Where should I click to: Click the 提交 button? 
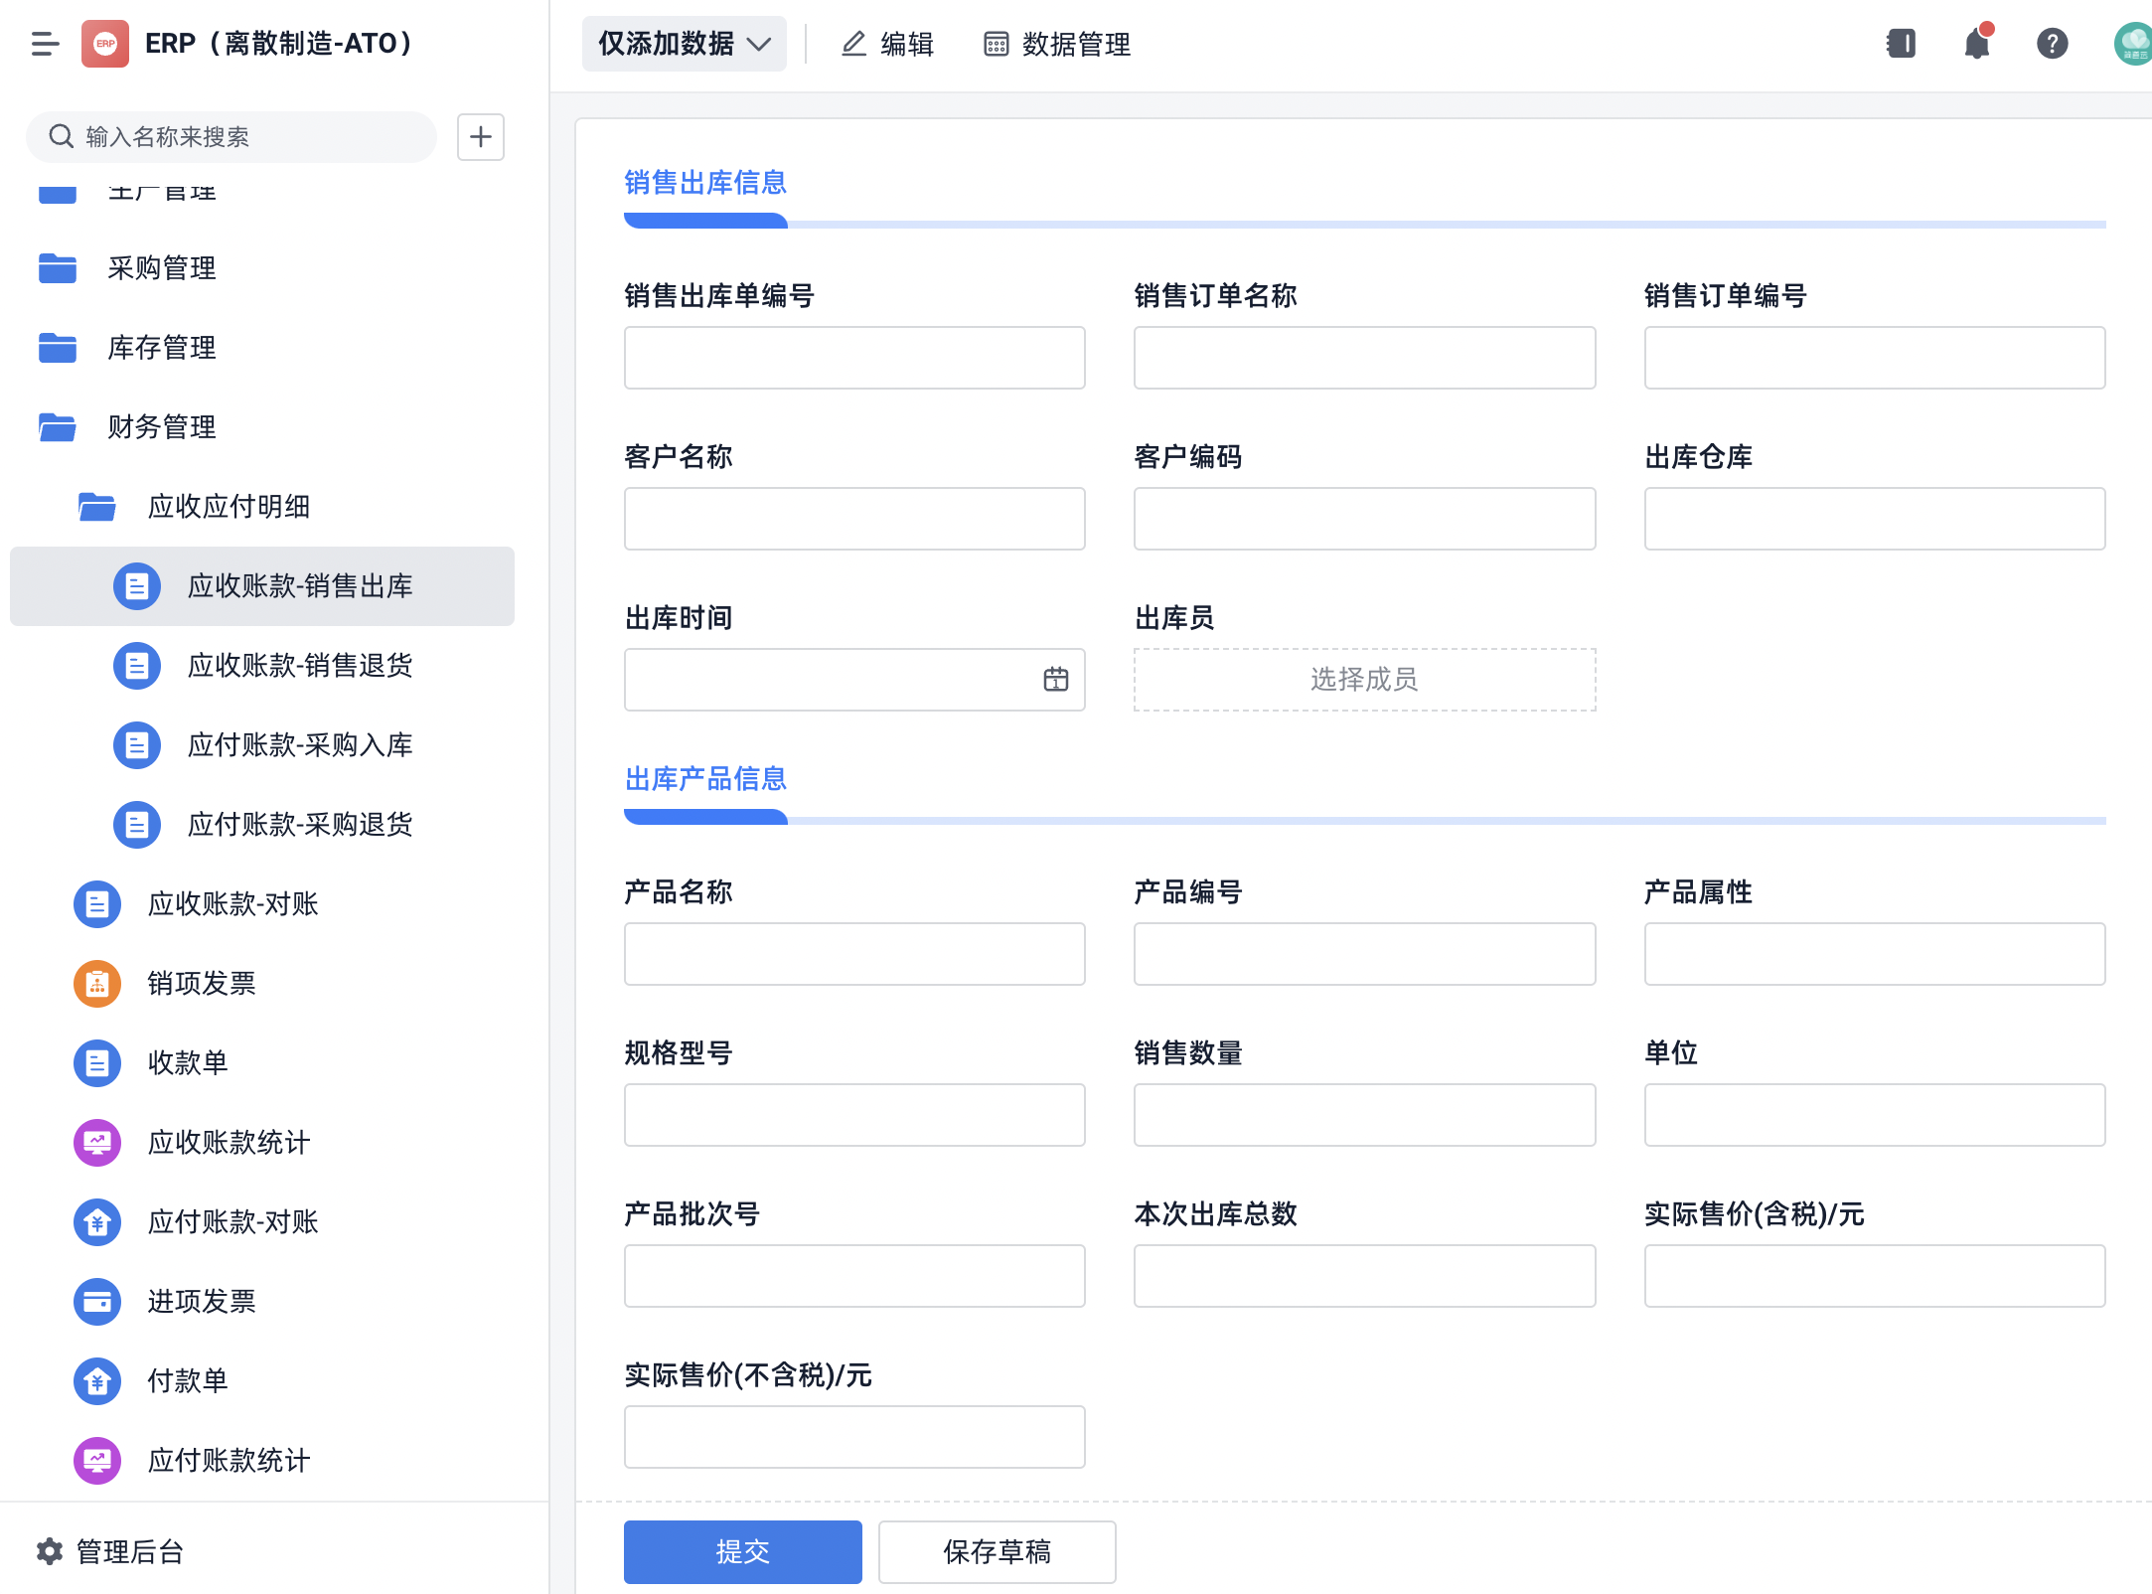coord(743,1551)
